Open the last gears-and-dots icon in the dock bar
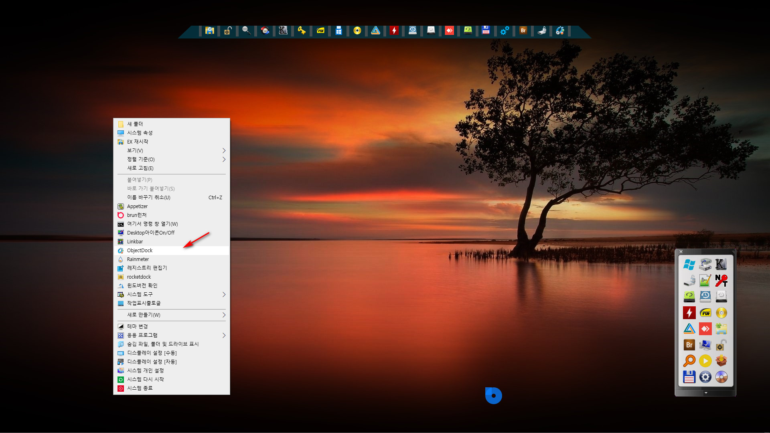This screenshot has width=770, height=433. (560, 30)
